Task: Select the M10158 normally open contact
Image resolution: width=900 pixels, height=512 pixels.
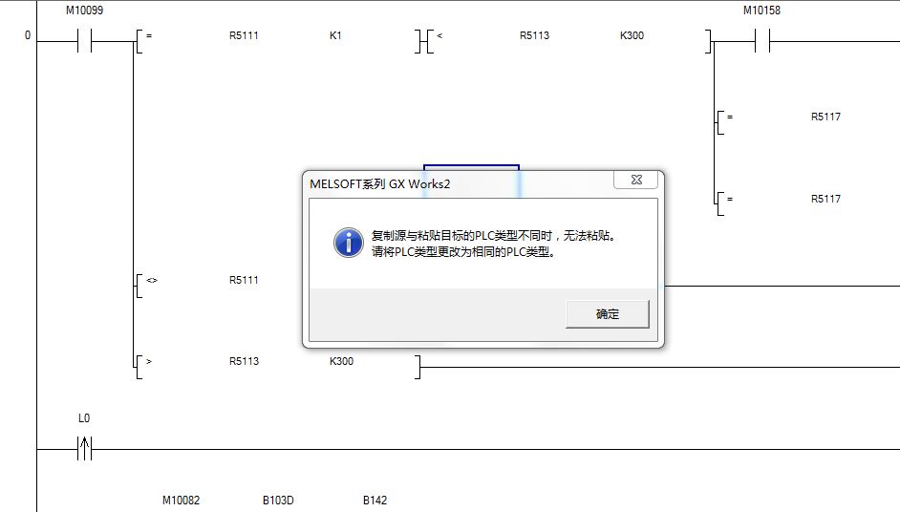Action: pyautogui.click(x=761, y=41)
